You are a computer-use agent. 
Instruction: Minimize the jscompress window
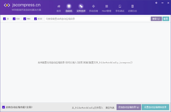click(162, 3)
